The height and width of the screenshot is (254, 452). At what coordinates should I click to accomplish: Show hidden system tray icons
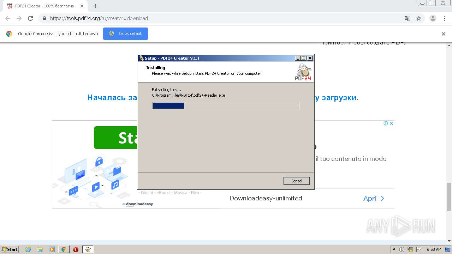click(394, 249)
